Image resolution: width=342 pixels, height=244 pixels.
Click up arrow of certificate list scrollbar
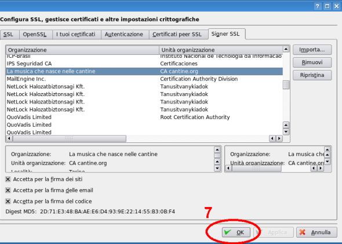tap(286, 49)
